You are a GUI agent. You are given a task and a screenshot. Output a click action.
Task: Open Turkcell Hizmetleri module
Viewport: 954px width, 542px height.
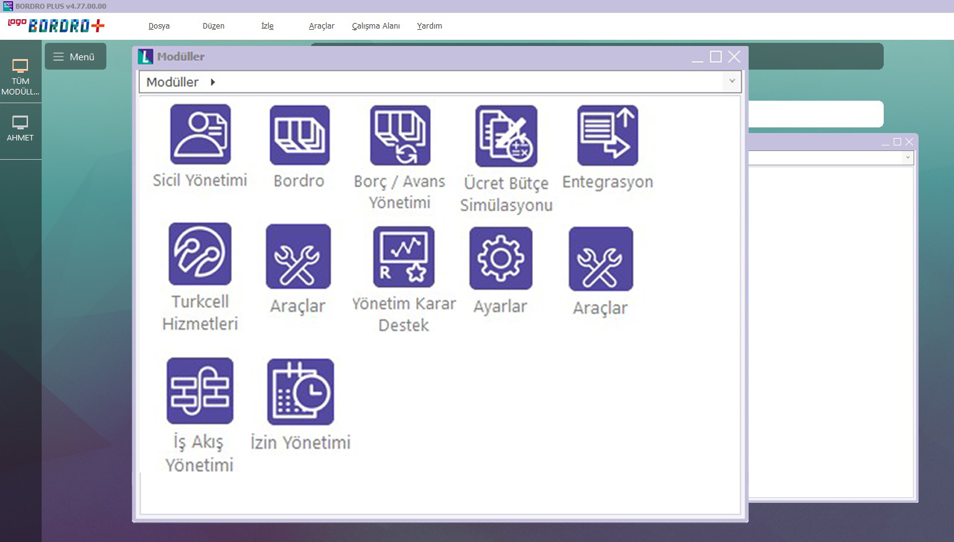click(200, 254)
